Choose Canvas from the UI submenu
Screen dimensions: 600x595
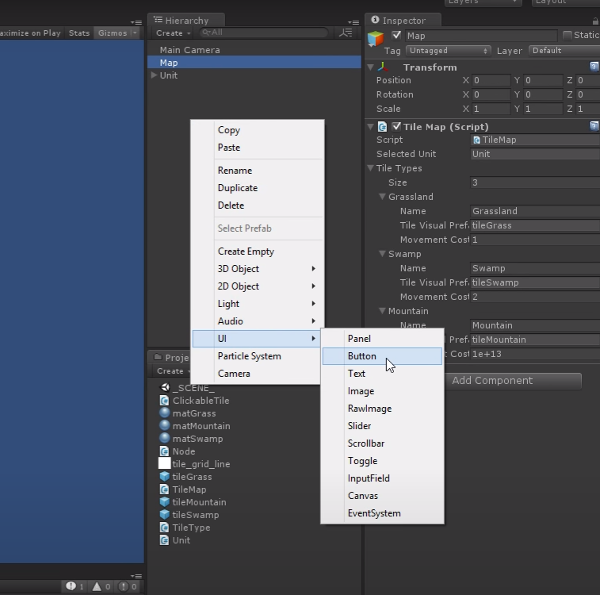click(x=382, y=496)
